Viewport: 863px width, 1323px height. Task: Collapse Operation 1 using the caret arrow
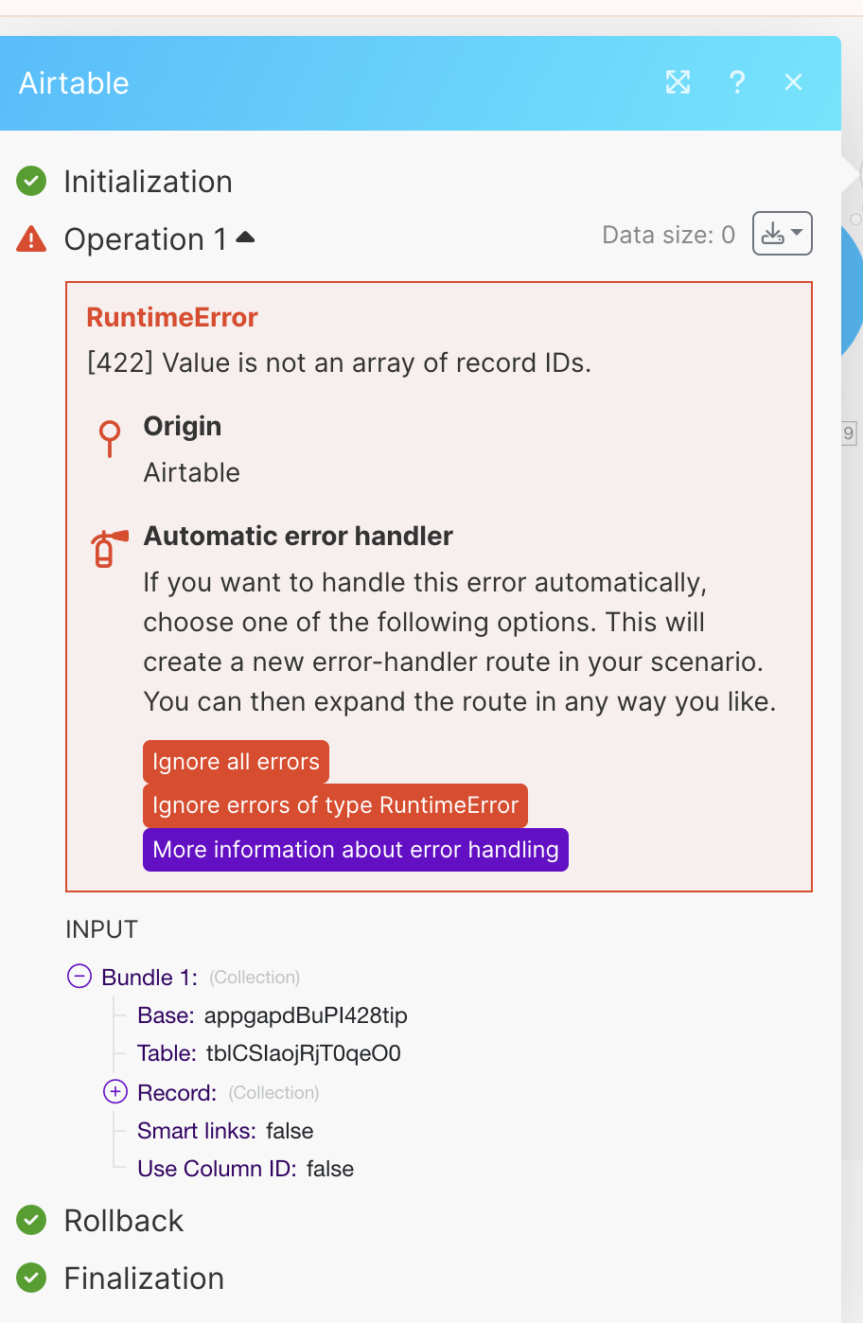pos(245,238)
